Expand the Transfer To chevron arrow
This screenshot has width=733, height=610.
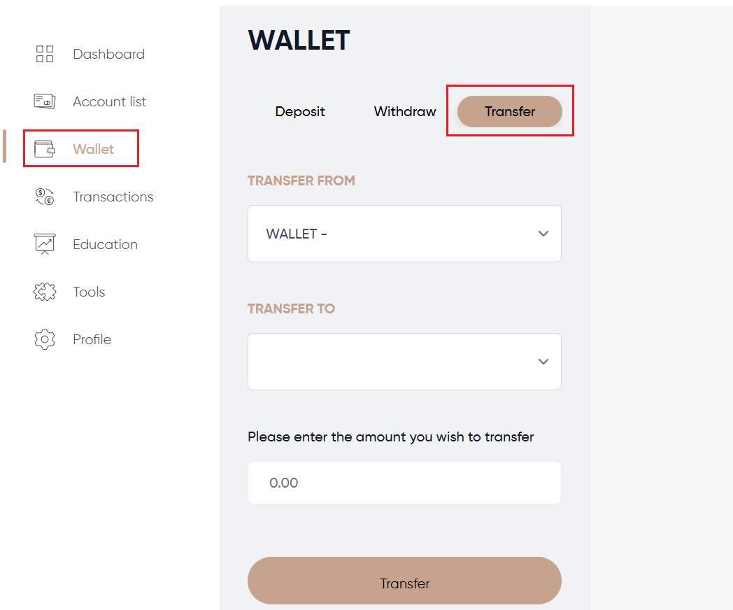(x=543, y=362)
